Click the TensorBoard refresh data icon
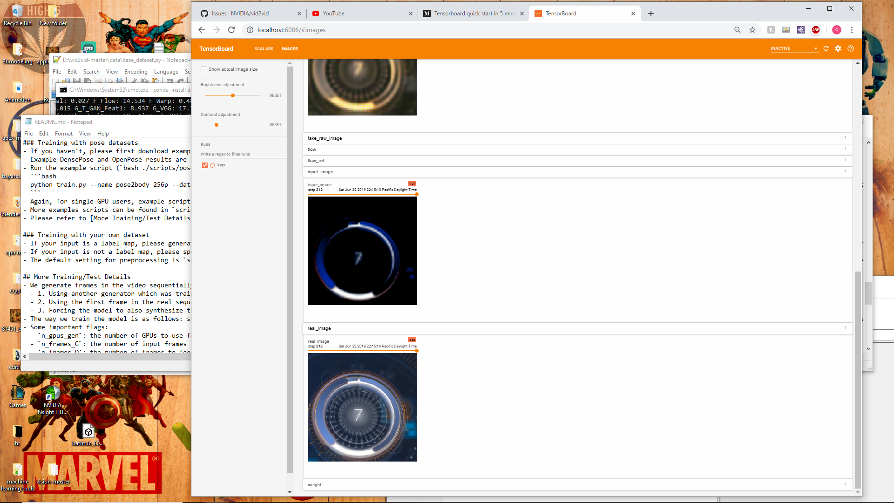Viewport: 894px width, 503px height. (826, 48)
